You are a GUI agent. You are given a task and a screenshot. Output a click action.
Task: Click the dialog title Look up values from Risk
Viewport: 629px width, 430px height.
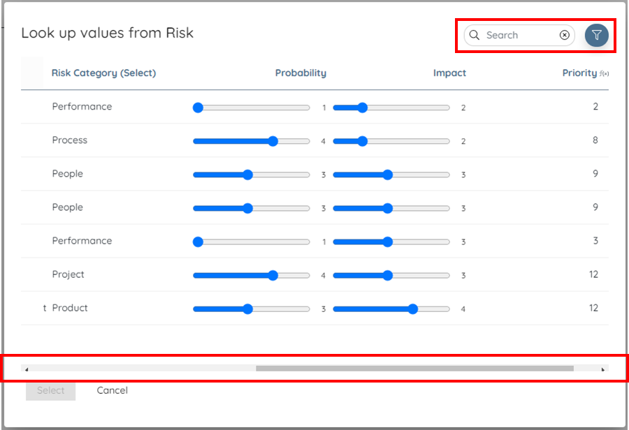pos(108,33)
